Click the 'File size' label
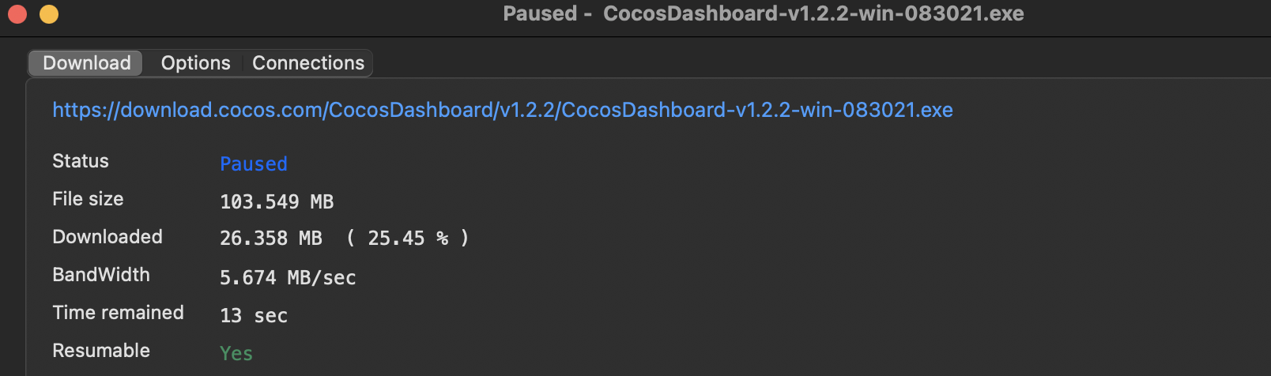 pos(88,199)
